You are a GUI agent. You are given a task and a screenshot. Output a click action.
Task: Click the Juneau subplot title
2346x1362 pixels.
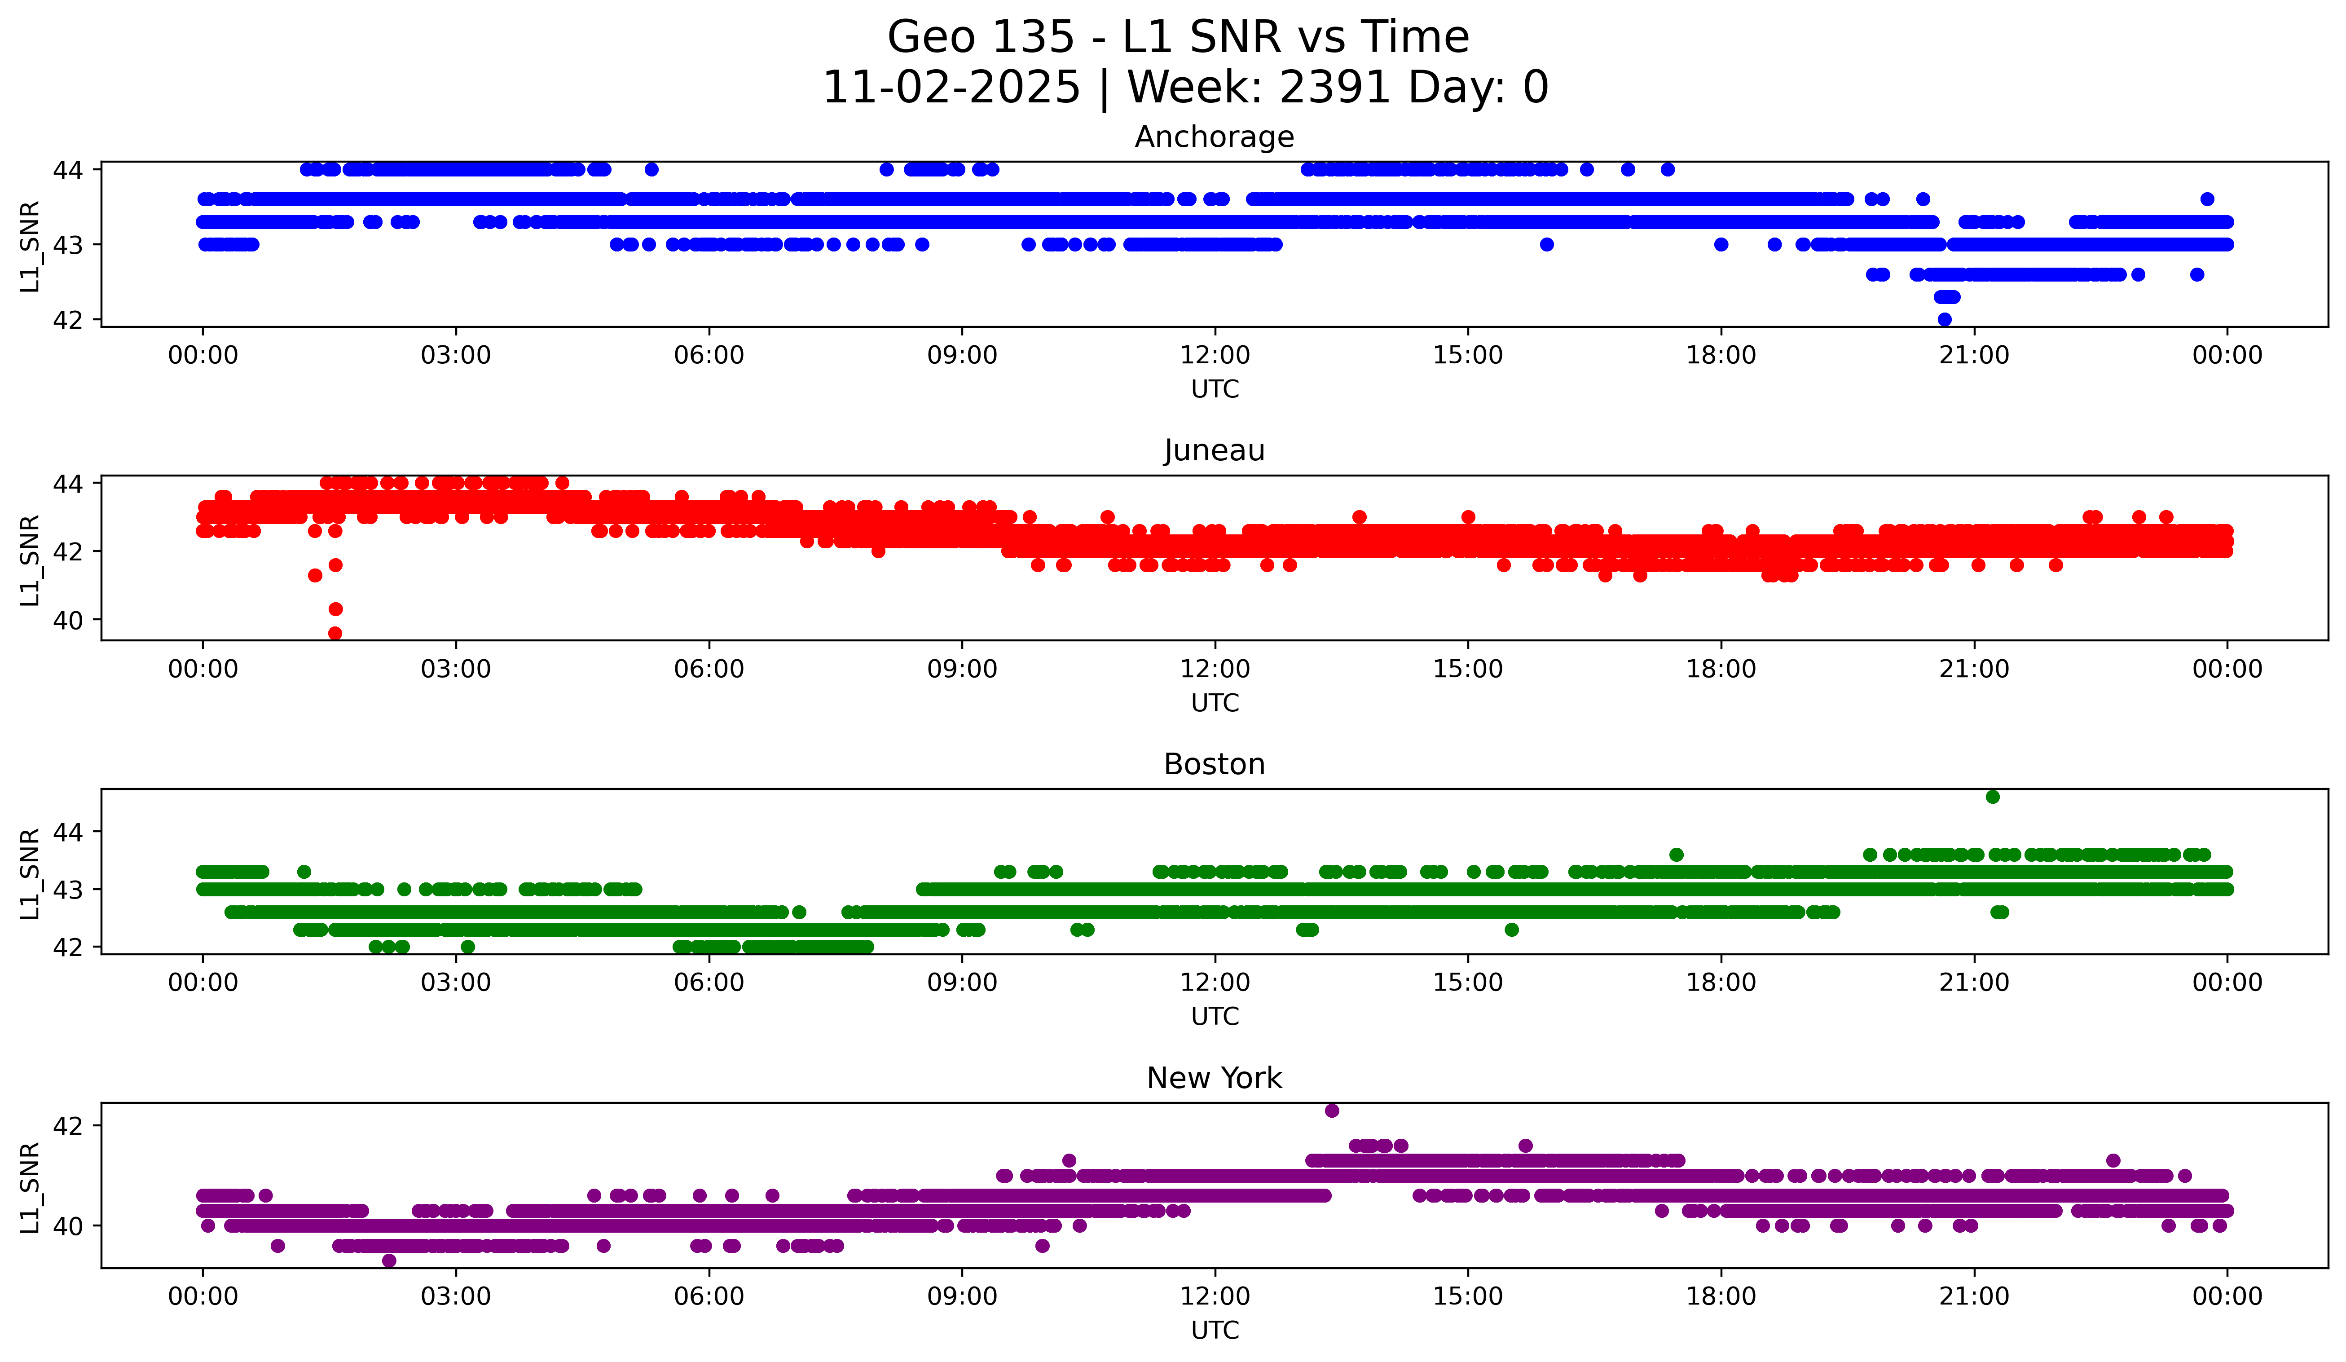(1214, 450)
